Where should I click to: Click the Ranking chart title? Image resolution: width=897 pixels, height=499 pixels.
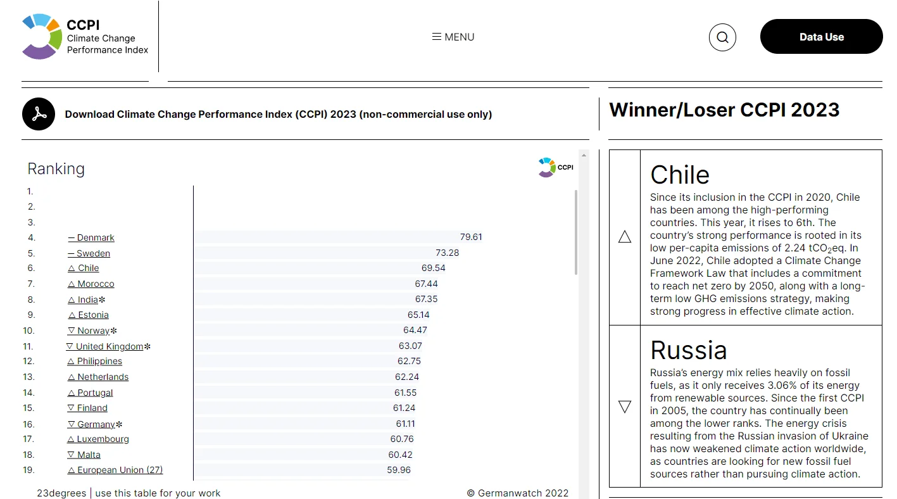56,169
